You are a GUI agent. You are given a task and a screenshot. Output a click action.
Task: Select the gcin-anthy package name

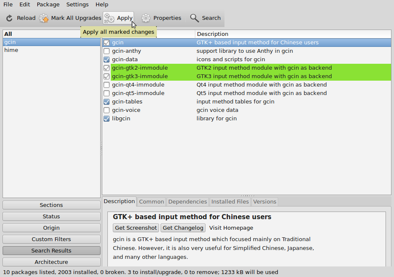[126, 51]
